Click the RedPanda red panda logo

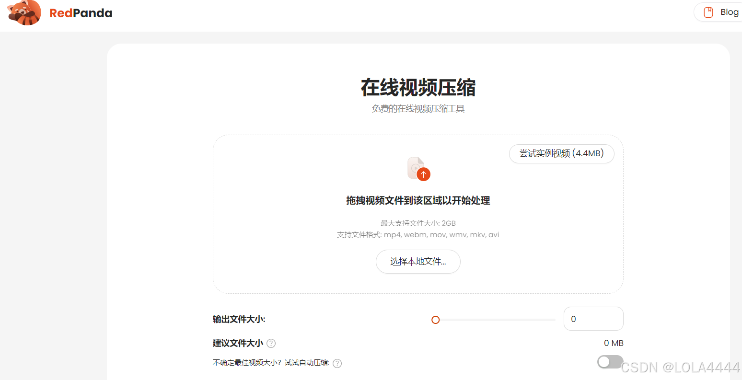(24, 12)
